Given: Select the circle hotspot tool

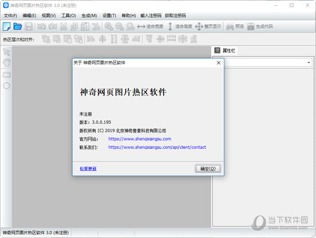Looking at the screenshot, I should [6, 86].
